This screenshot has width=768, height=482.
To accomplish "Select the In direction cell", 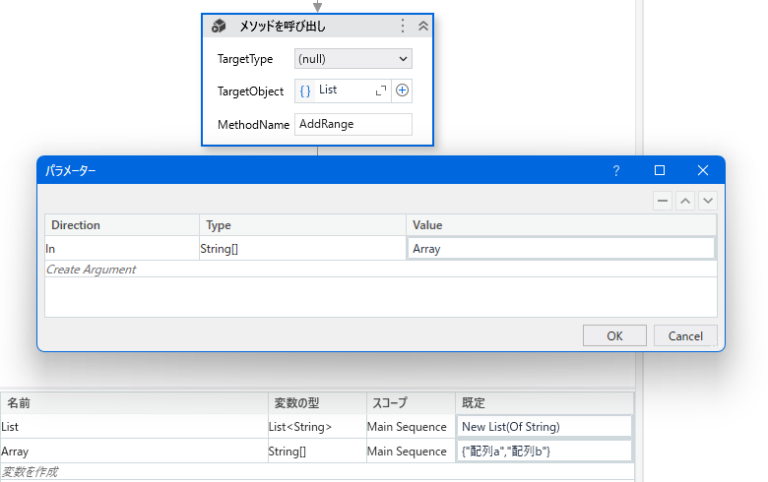I will click(x=121, y=249).
